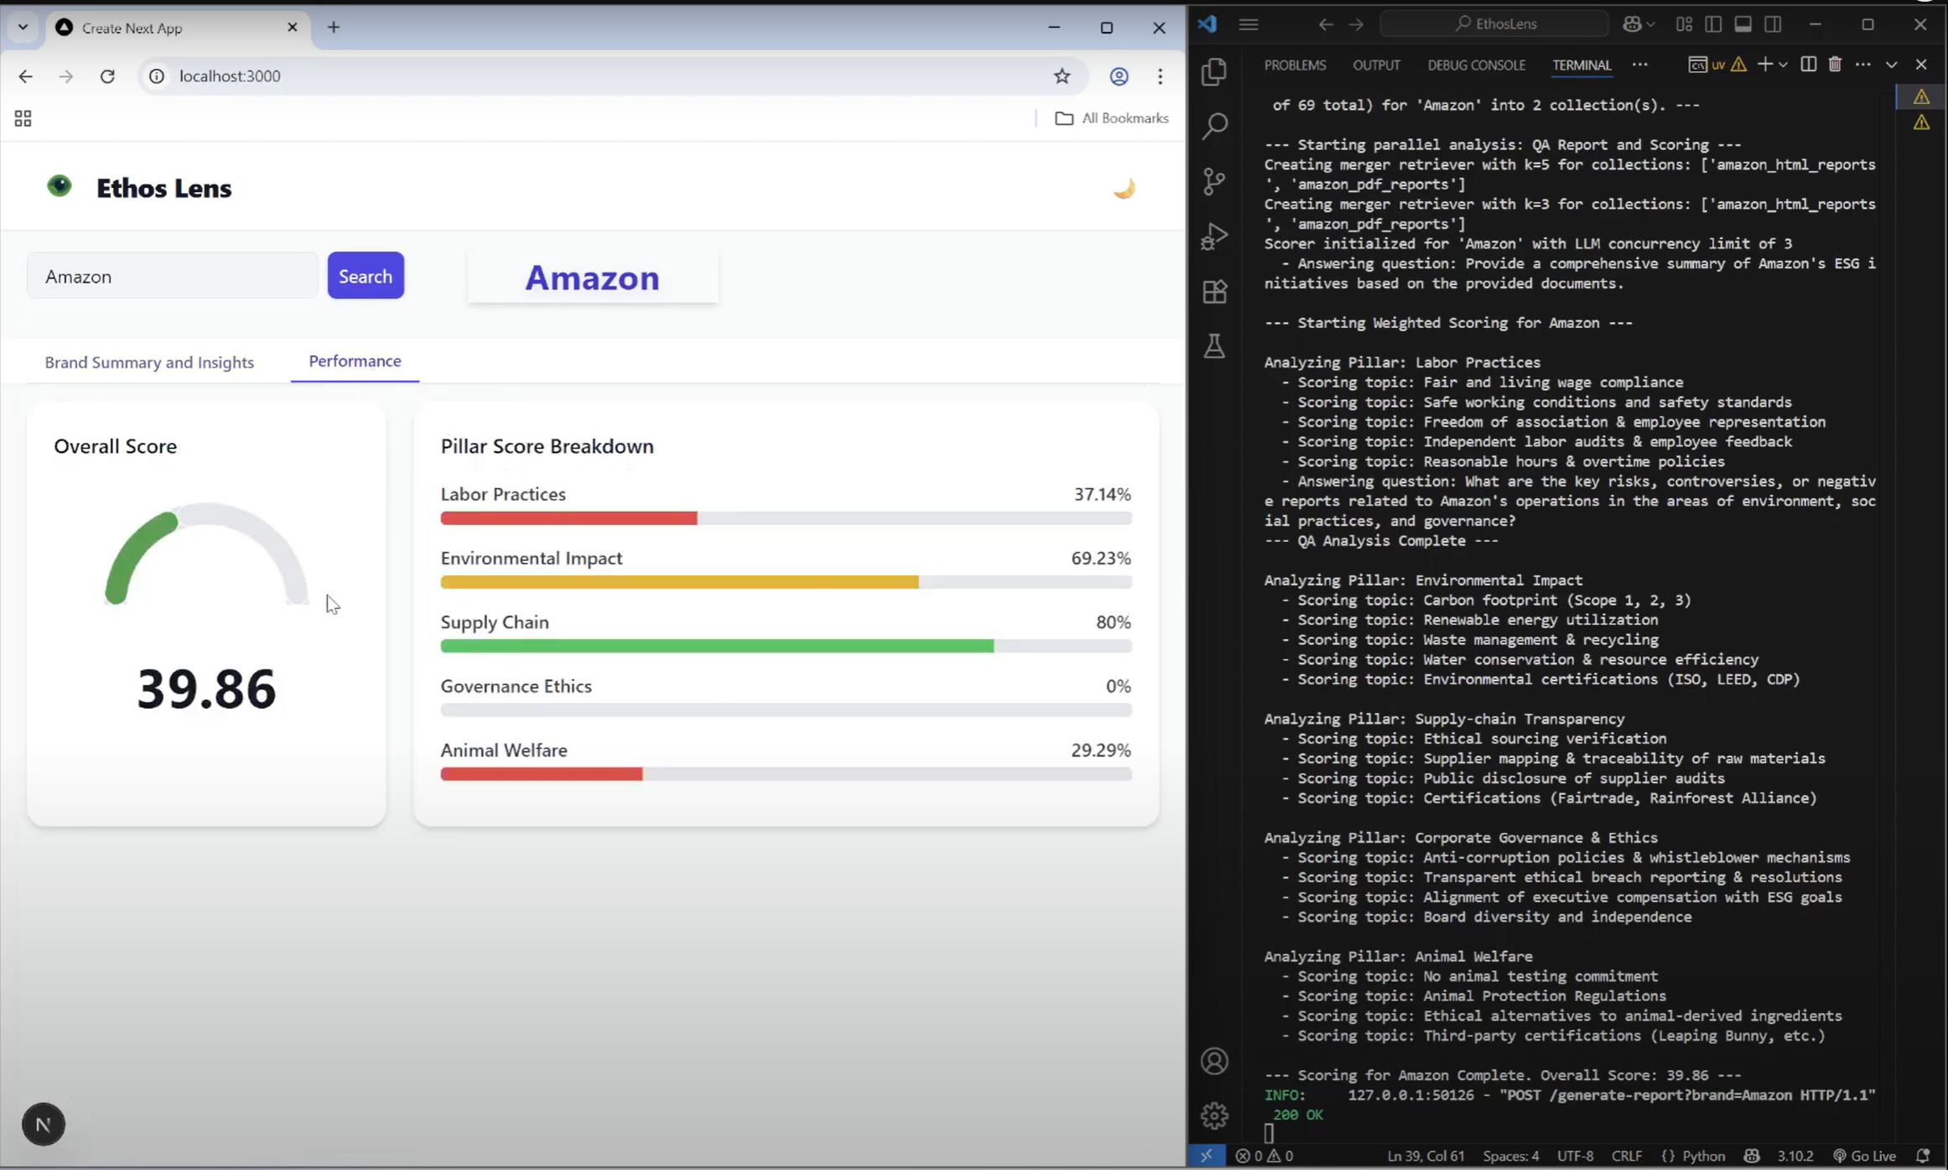Open the Run and Debug view icon
The width and height of the screenshot is (1948, 1170).
tap(1213, 237)
